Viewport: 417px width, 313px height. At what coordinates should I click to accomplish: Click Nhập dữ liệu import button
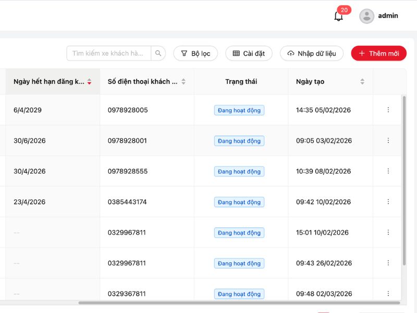[312, 53]
